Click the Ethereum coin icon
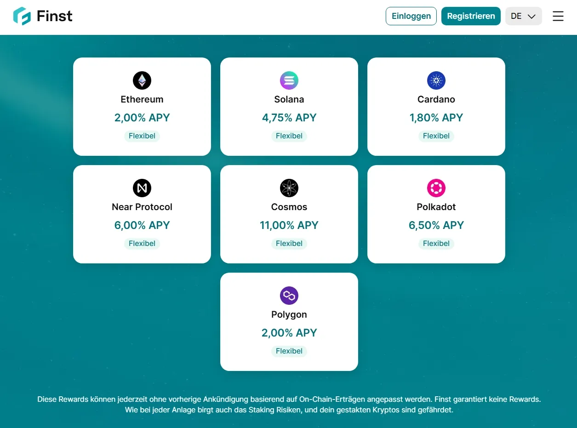Image resolution: width=577 pixels, height=428 pixels. click(142, 80)
